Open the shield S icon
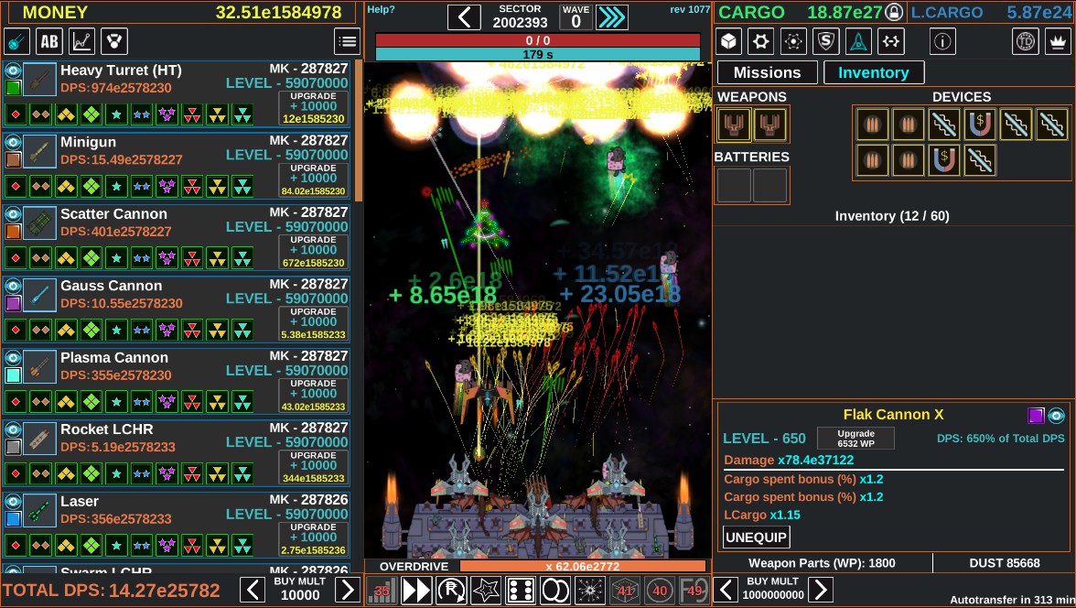Viewport: 1076px width, 608px height. coord(825,41)
